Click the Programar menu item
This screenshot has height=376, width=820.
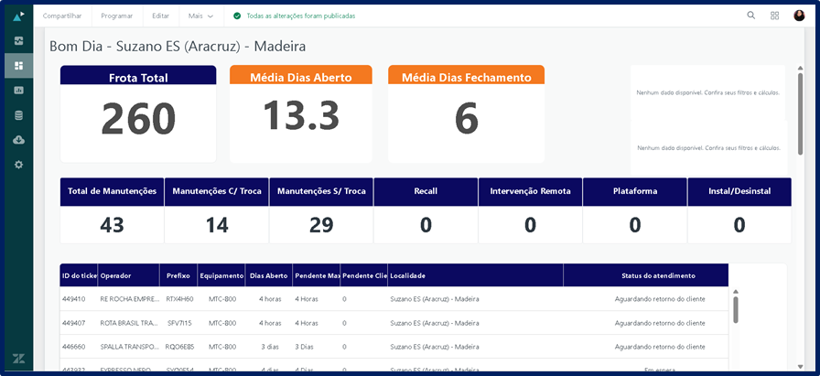point(116,16)
